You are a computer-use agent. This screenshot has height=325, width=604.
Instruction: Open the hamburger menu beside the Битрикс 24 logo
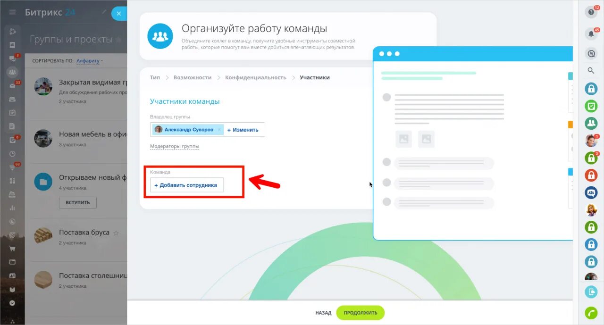[x=13, y=12]
